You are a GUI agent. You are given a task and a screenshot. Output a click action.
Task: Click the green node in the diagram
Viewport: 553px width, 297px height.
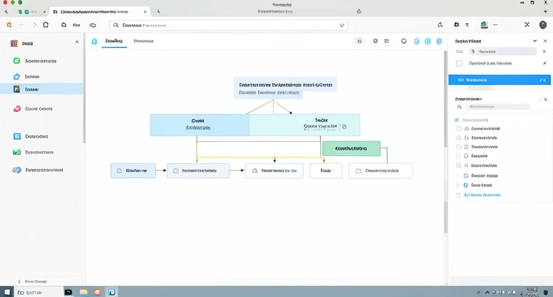[x=351, y=148]
